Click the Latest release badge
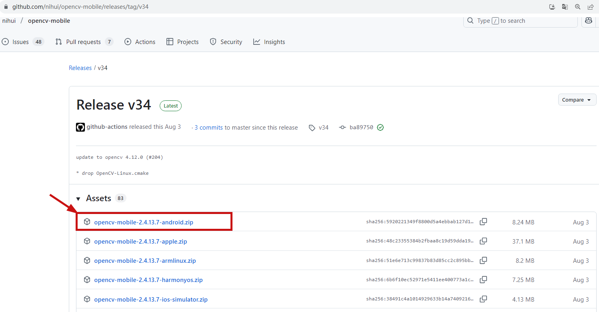Viewport: 599px width, 312px height. pyautogui.click(x=170, y=106)
